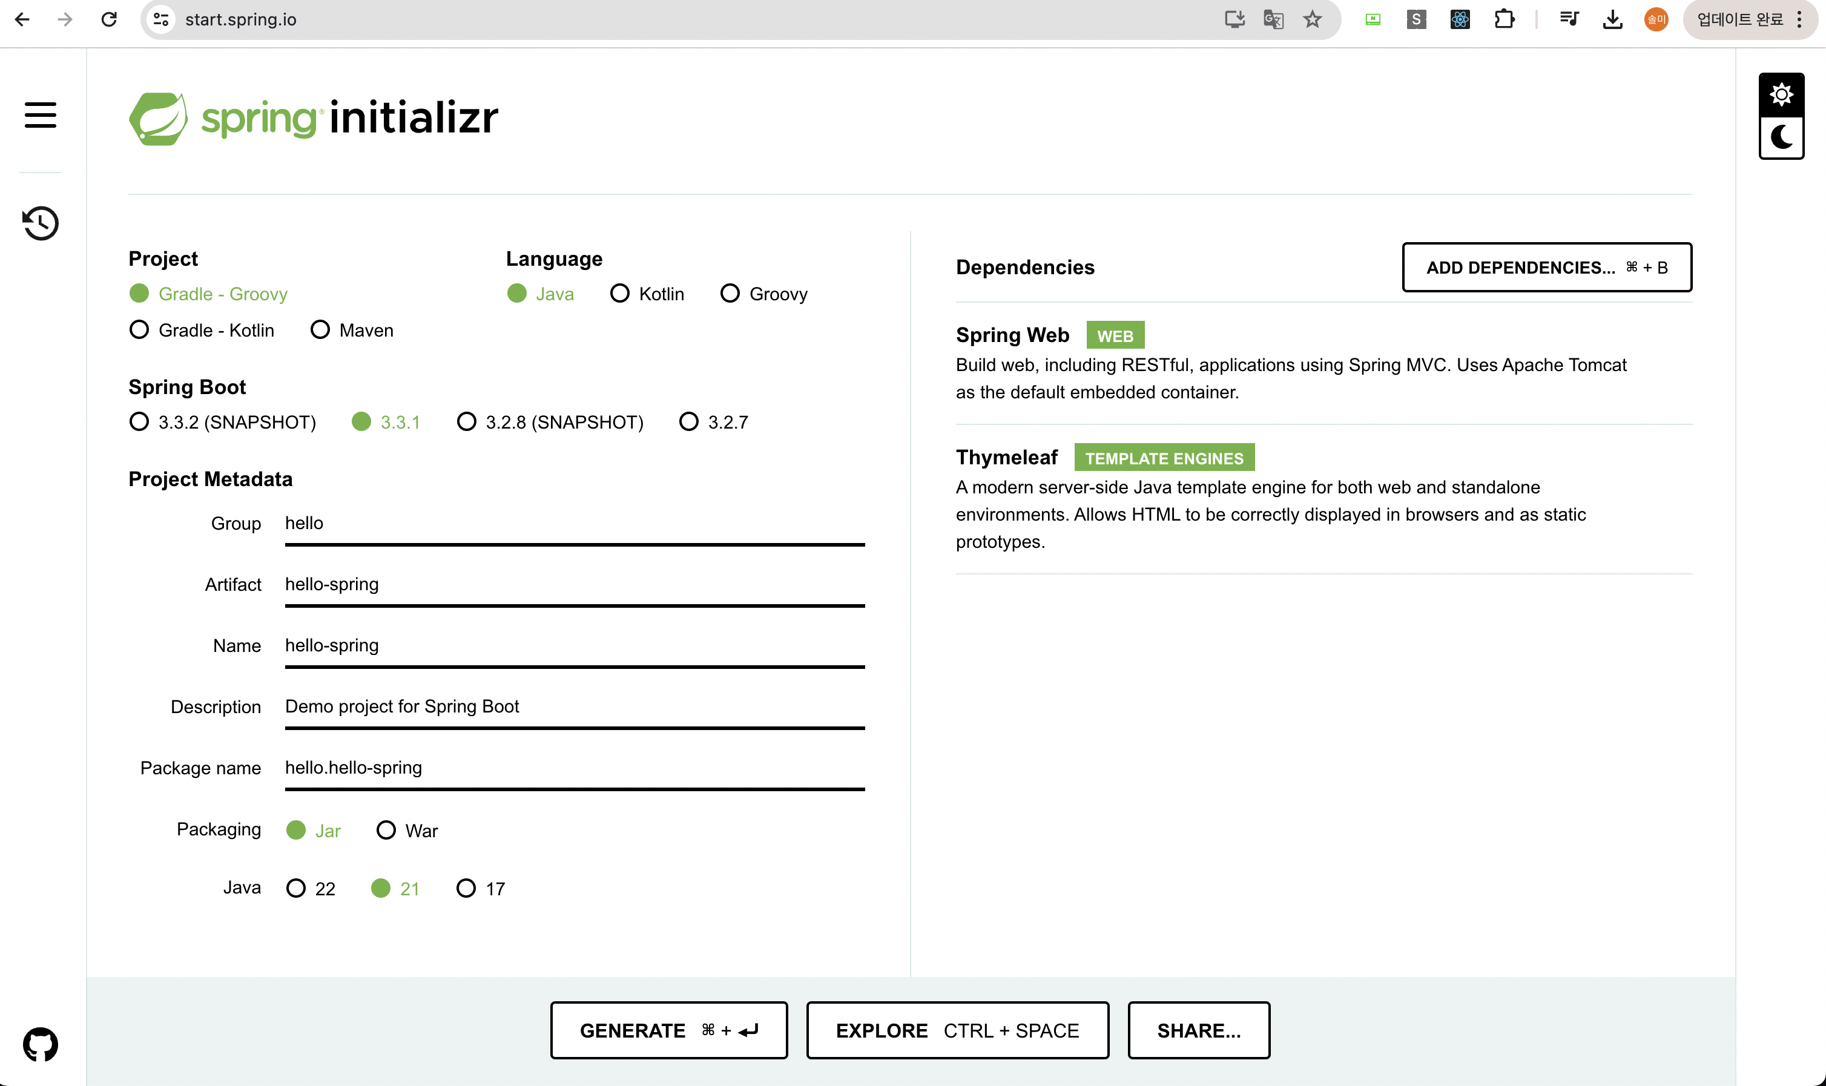The width and height of the screenshot is (1826, 1086).
Task: Open Chrome three-dot menu
Action: pyautogui.click(x=1799, y=20)
